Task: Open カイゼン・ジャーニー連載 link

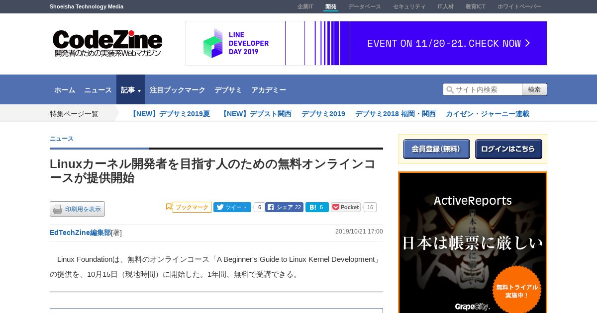Action: click(x=488, y=114)
